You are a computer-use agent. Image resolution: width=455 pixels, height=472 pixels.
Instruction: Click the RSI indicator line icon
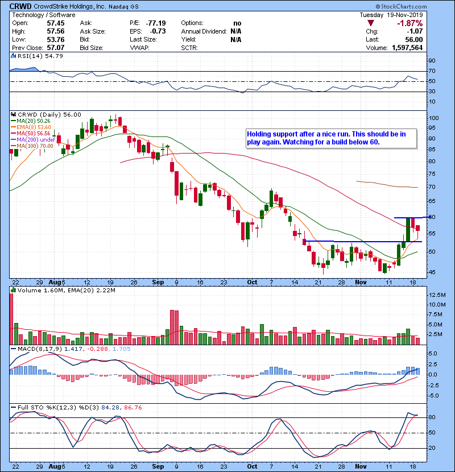pyautogui.click(x=13, y=56)
